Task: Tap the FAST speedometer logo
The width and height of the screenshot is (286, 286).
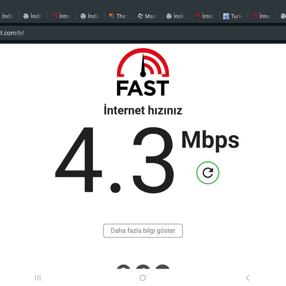Action: point(143,72)
